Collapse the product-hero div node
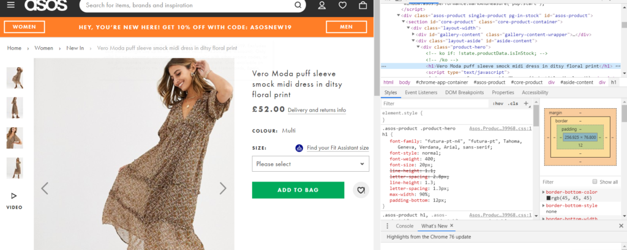This screenshot has height=250, width=627. point(419,47)
